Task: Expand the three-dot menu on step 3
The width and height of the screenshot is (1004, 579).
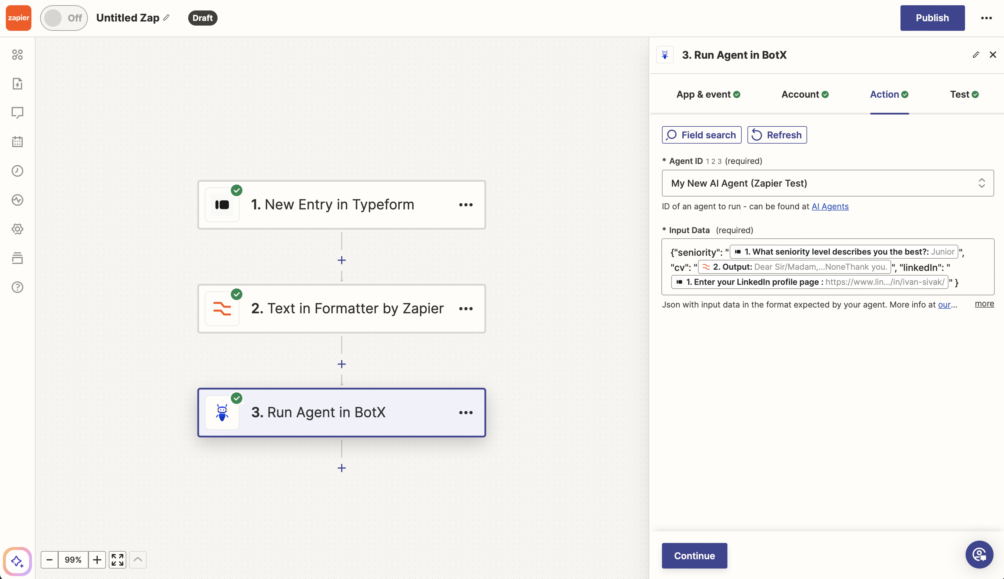Action: coord(466,412)
